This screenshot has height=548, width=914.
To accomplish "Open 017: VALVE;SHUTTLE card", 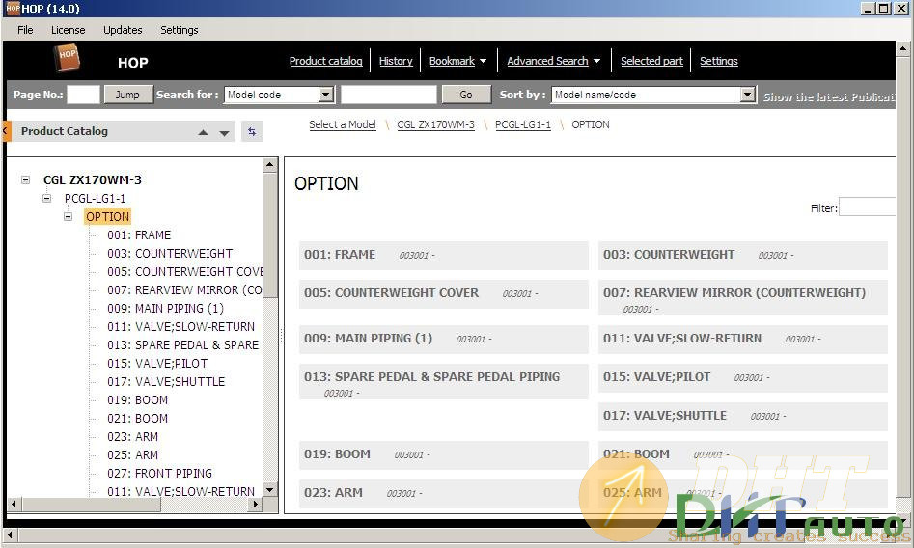I will [x=742, y=416].
